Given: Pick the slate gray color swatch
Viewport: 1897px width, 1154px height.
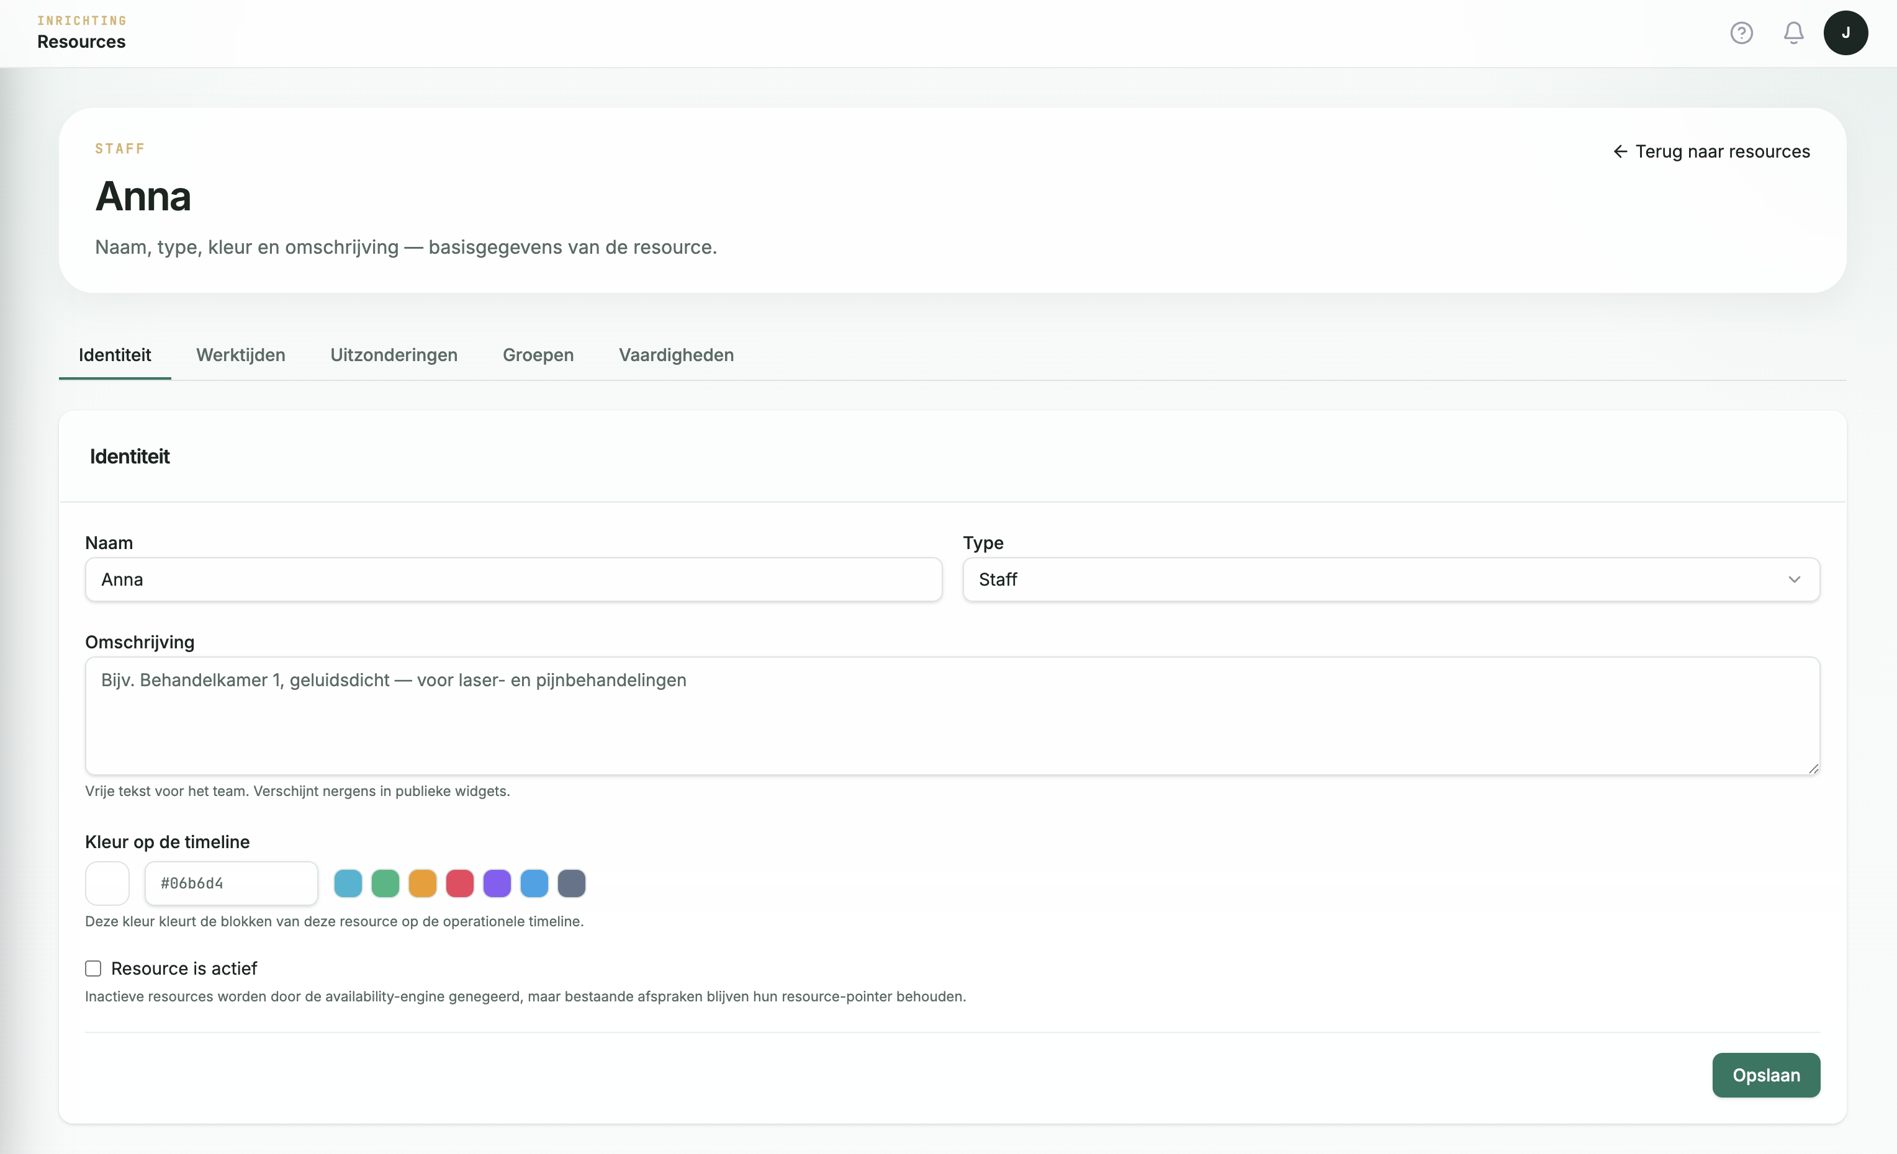Looking at the screenshot, I should (x=572, y=883).
